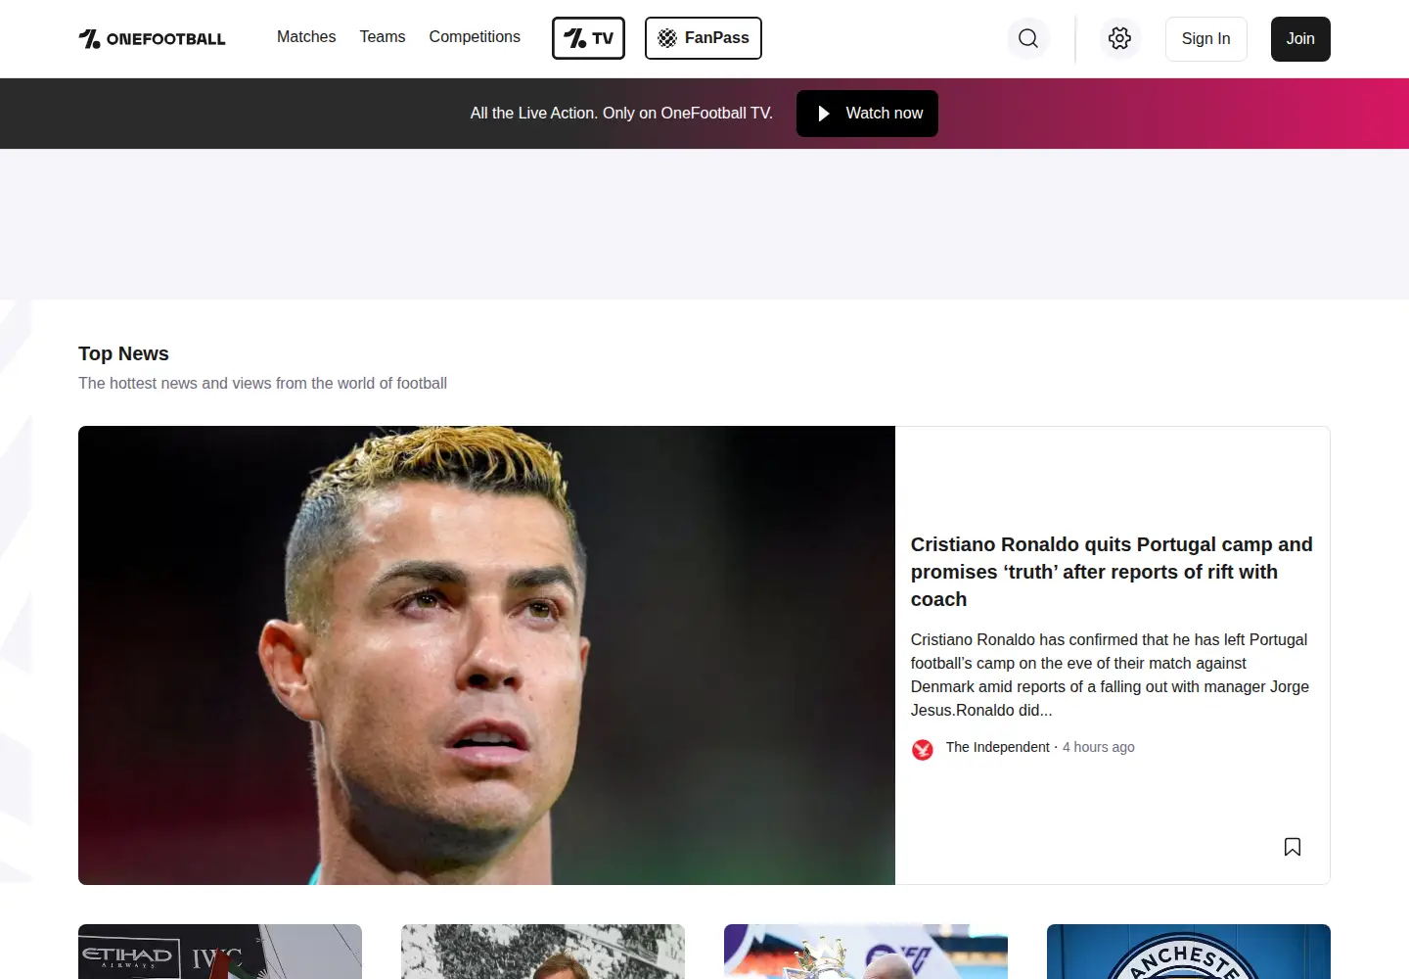The width and height of the screenshot is (1409, 979).
Task: Open the FanPass page
Action: [x=704, y=38]
